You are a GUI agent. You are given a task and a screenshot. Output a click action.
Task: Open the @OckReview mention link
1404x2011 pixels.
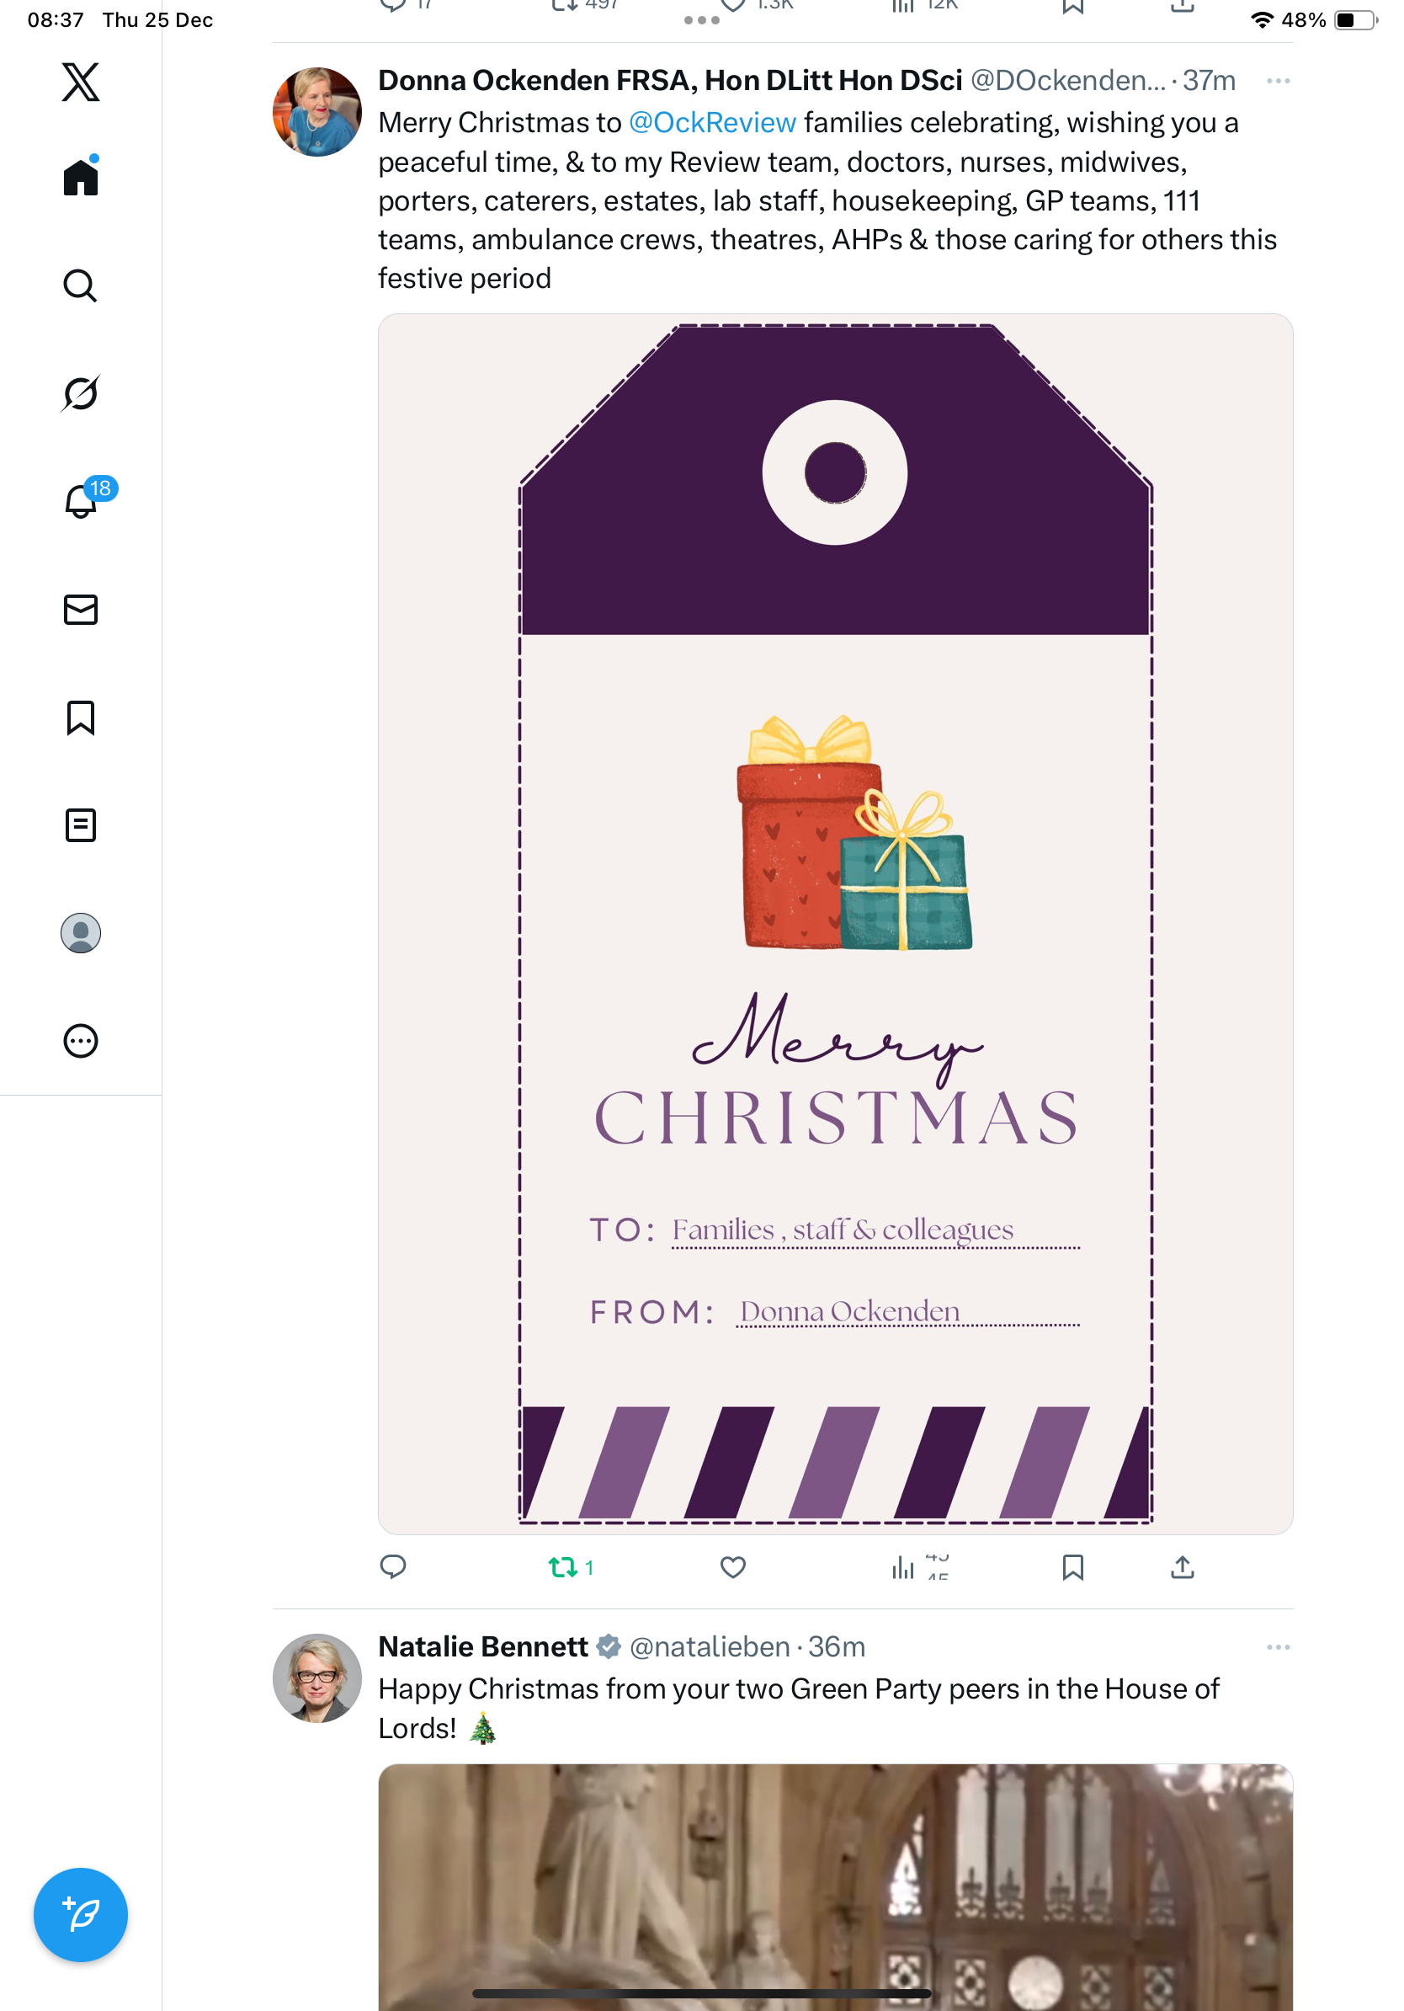(x=712, y=123)
